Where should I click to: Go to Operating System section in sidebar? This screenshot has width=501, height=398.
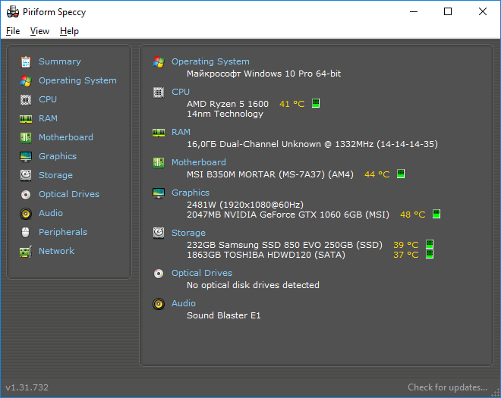click(77, 80)
